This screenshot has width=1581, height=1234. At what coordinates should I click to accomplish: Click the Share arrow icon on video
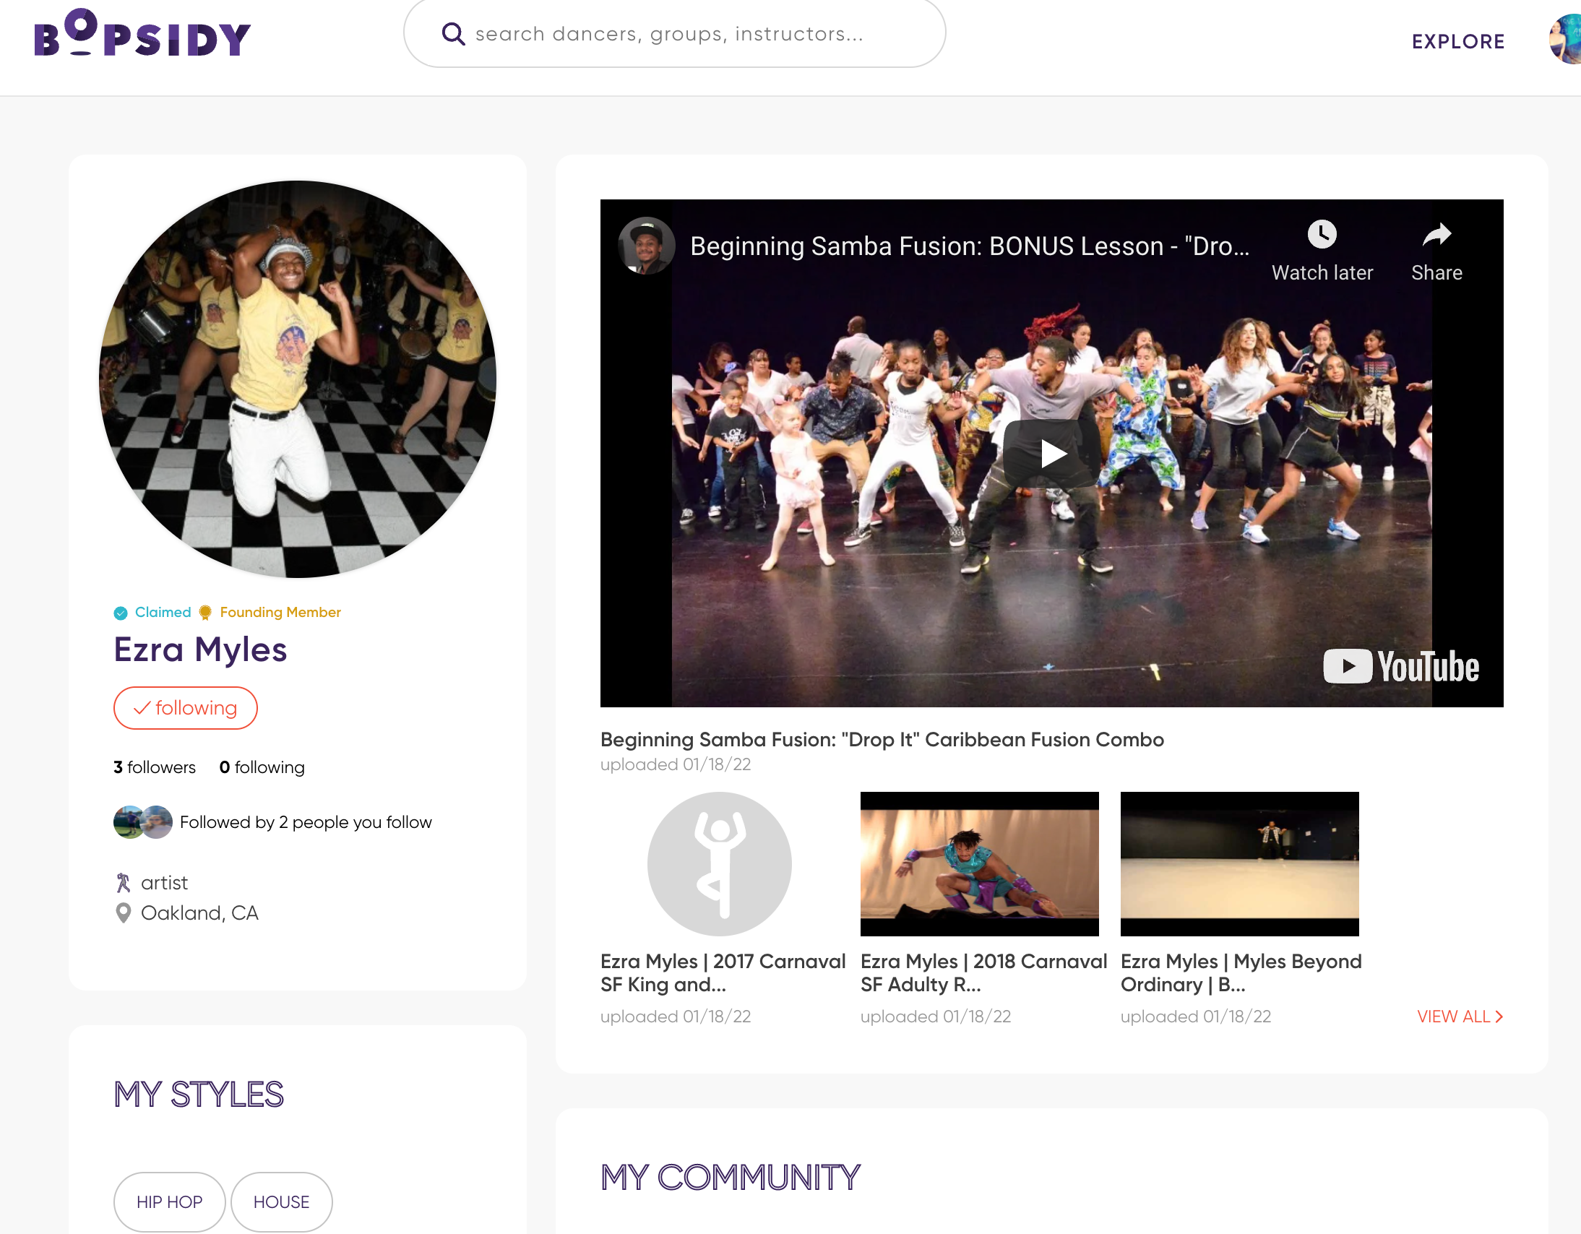(1436, 235)
